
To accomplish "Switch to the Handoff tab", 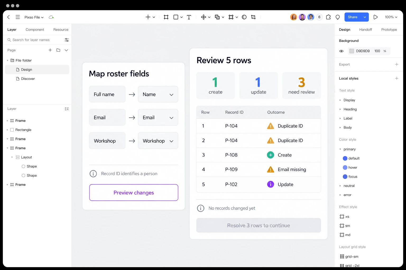I will tap(366, 30).
